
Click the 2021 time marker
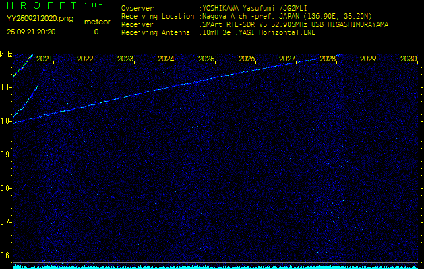pos(44,59)
